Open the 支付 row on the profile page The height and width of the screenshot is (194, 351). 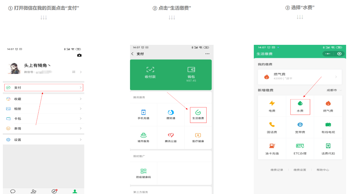pos(44,88)
